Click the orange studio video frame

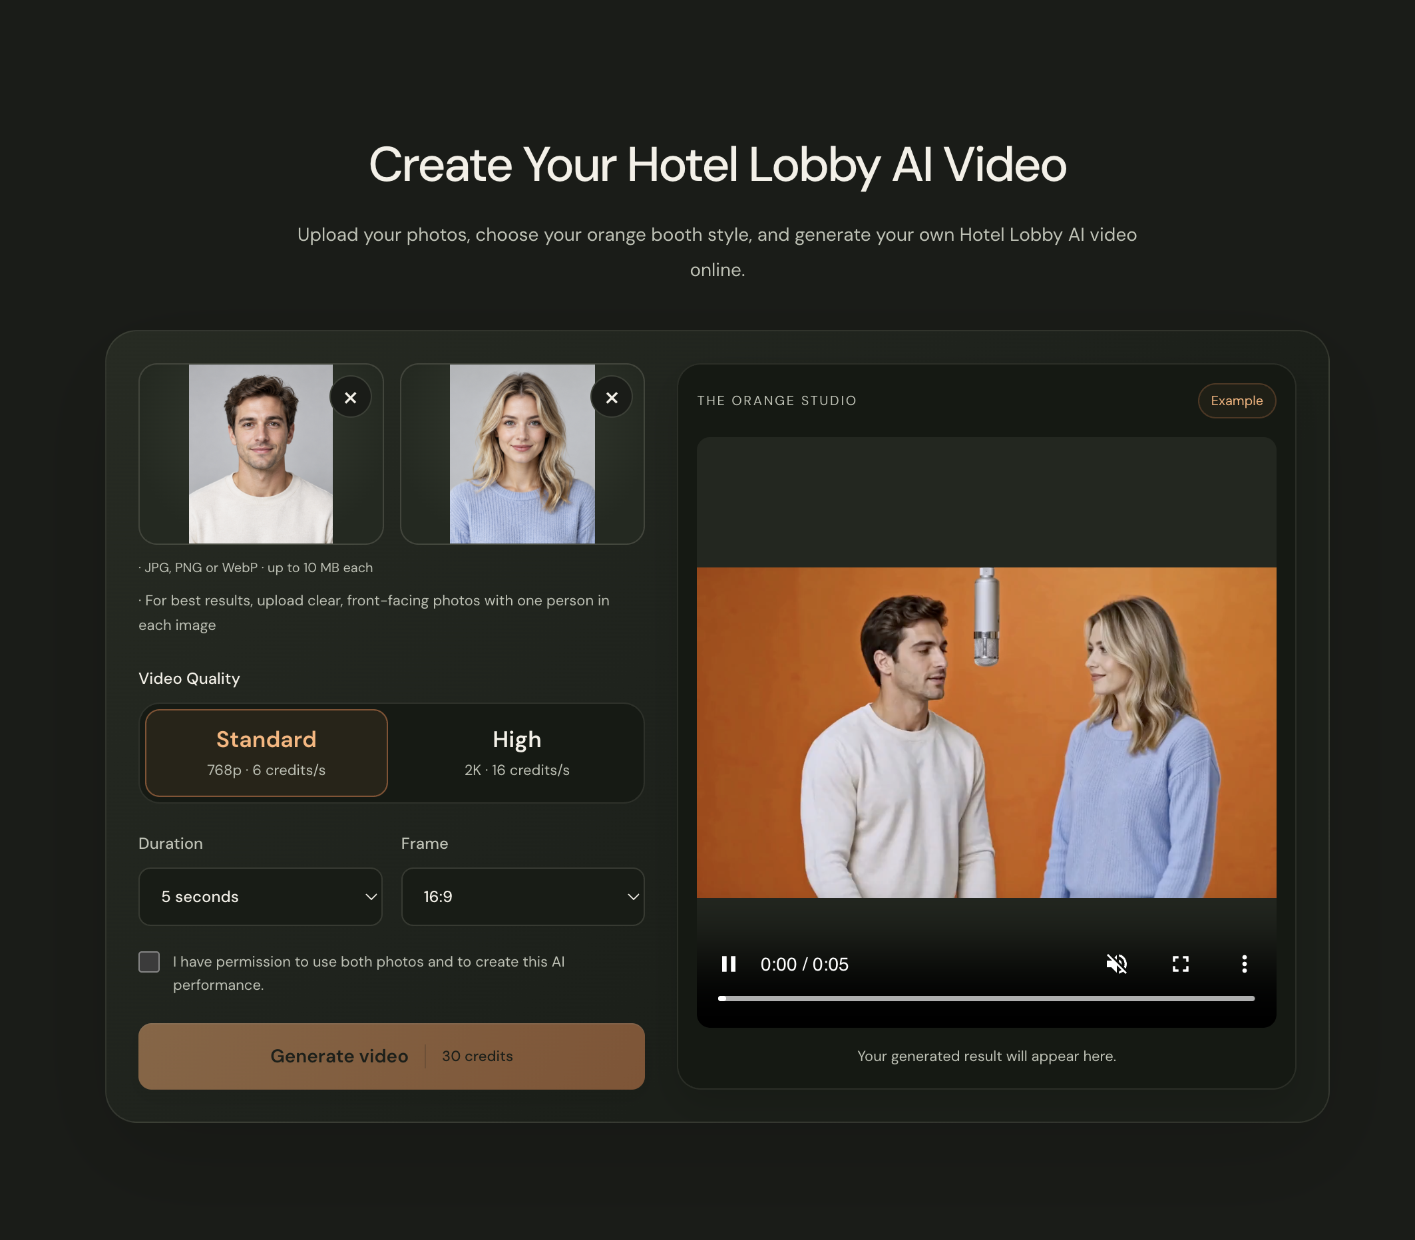click(x=986, y=733)
